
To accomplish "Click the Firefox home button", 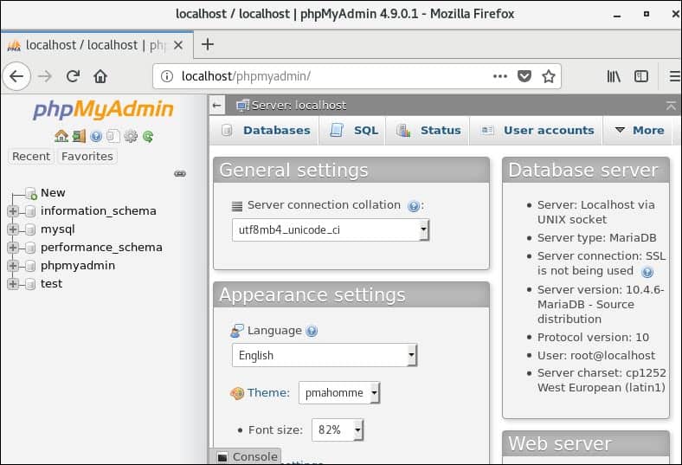I will tap(100, 76).
